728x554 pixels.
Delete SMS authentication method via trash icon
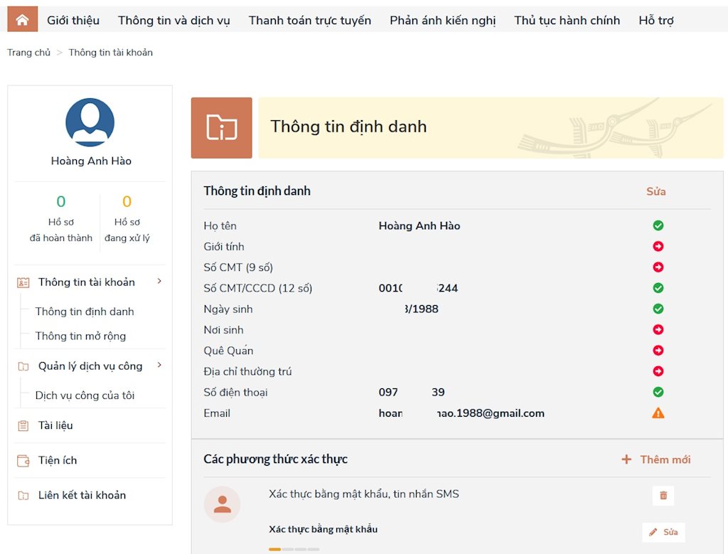[x=663, y=496]
